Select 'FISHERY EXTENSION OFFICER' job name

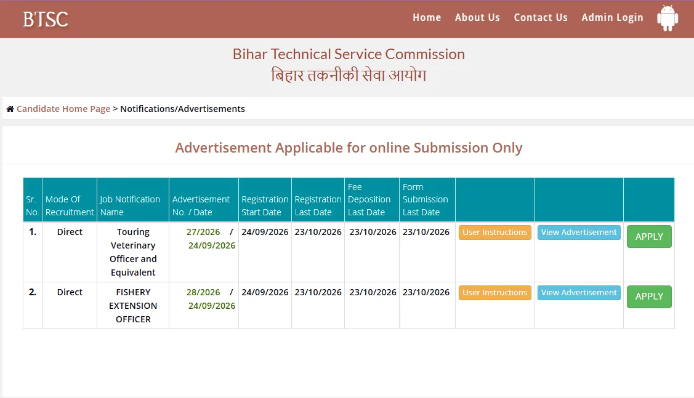[x=133, y=306]
